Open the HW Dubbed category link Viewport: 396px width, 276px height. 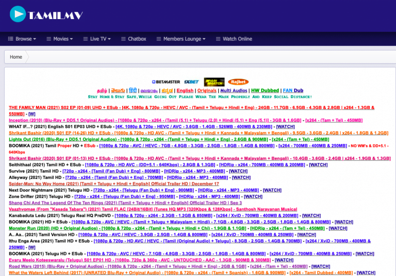click(265, 90)
